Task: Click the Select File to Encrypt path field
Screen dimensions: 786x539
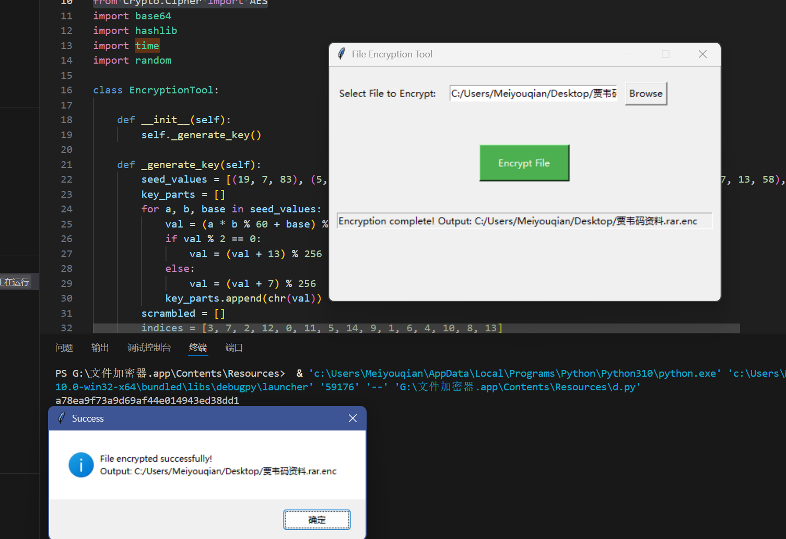Action: 533,93
